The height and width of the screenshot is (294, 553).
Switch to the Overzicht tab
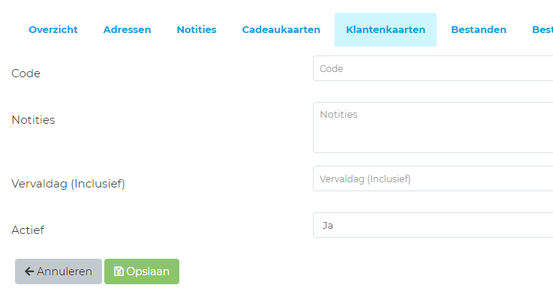click(53, 29)
